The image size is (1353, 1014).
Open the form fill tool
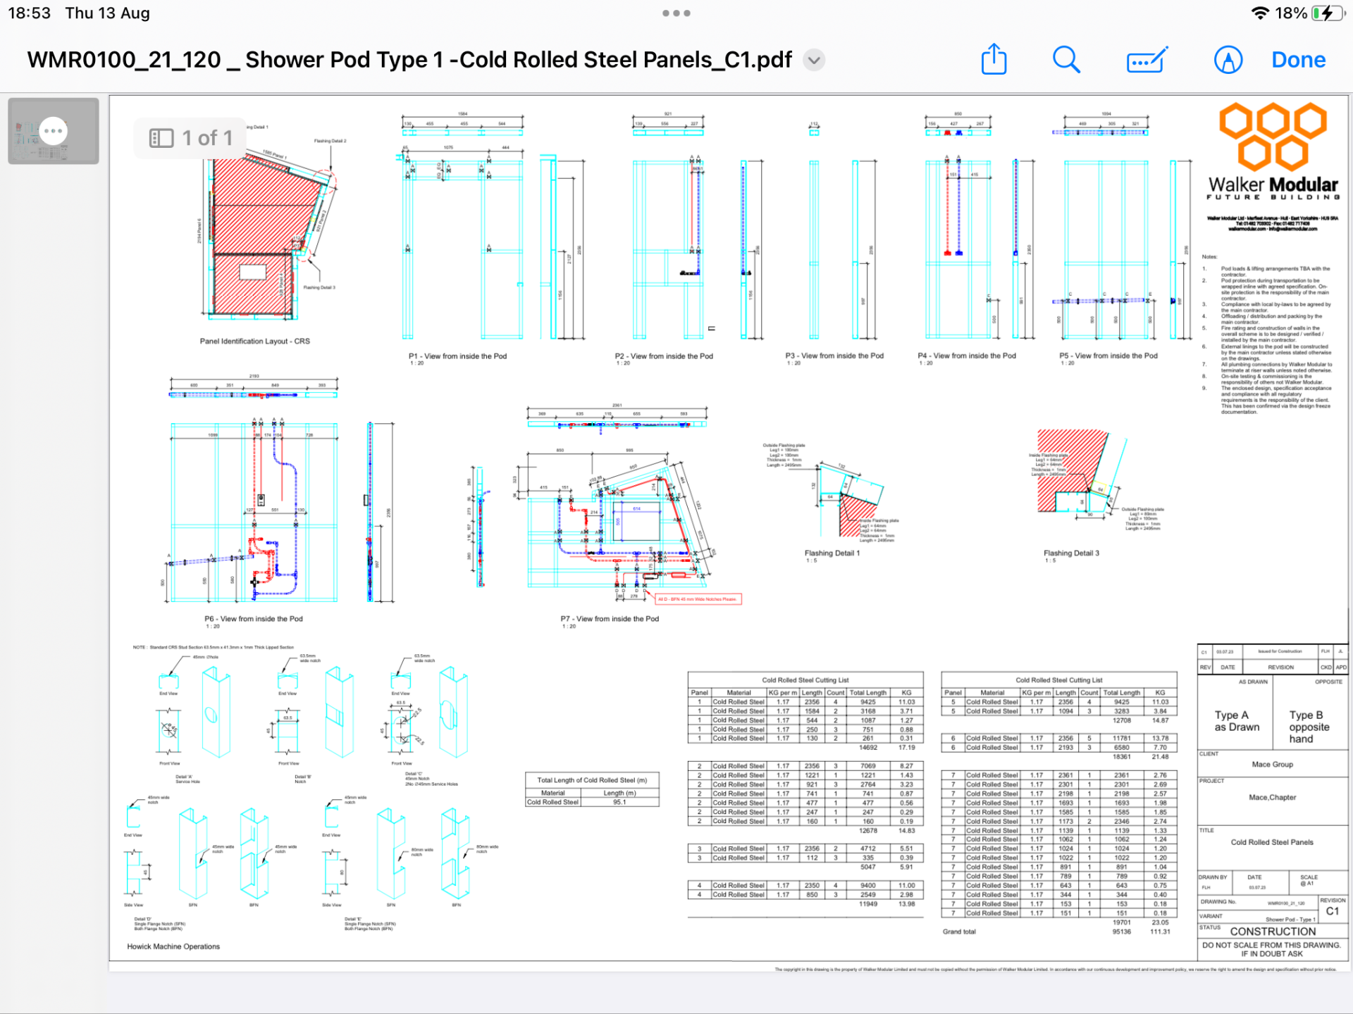(x=1147, y=61)
